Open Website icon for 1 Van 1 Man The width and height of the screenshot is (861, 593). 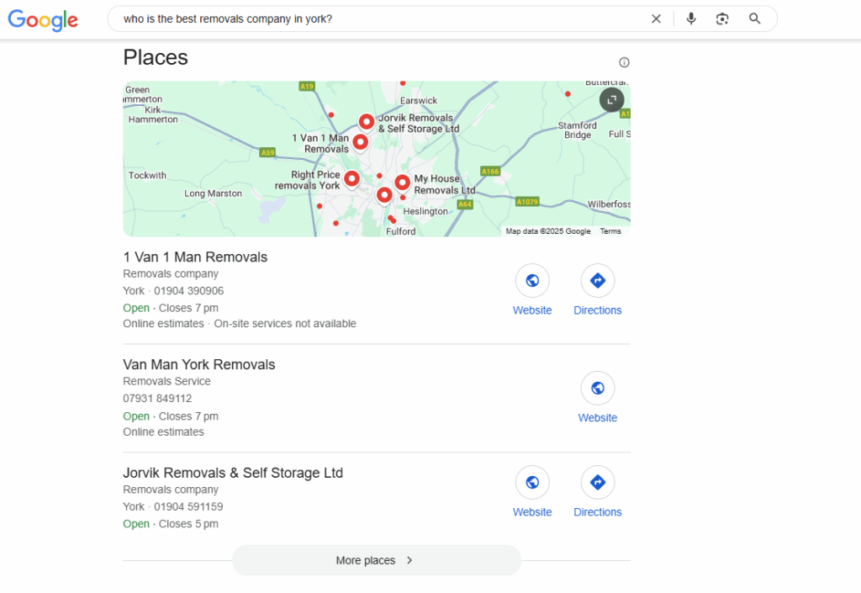click(532, 281)
